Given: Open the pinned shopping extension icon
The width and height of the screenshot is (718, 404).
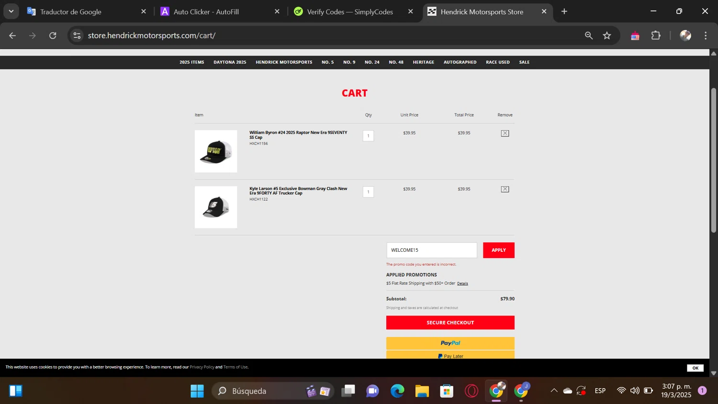Looking at the screenshot, I should [x=635, y=35].
